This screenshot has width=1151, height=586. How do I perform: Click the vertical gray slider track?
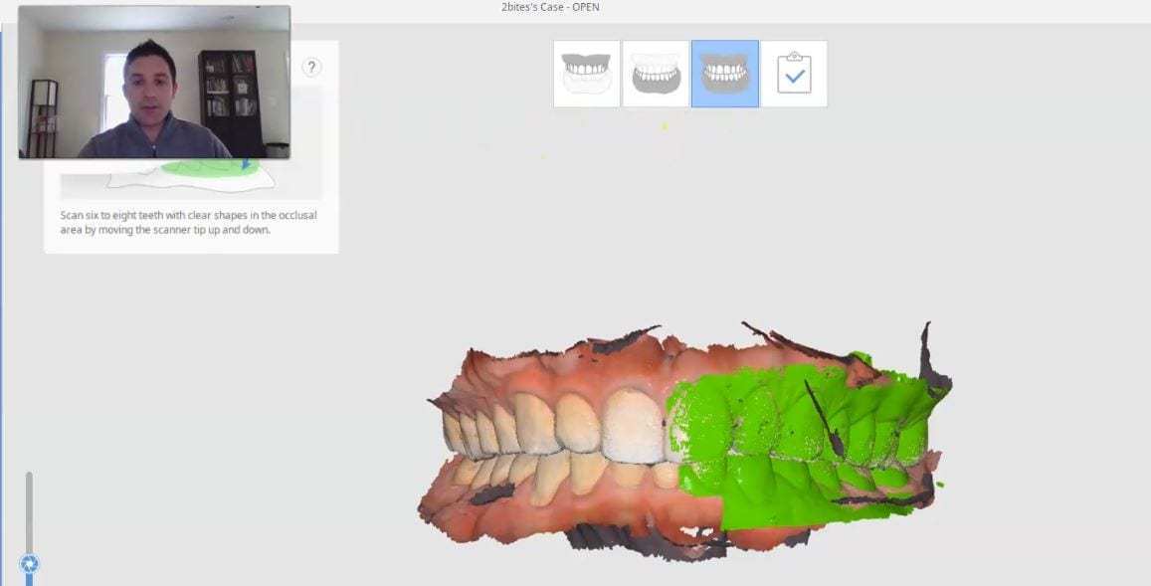[x=30, y=512]
